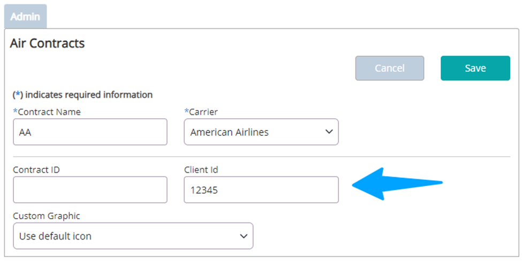Click the chevron arrow in Custom Graphic field

click(244, 236)
